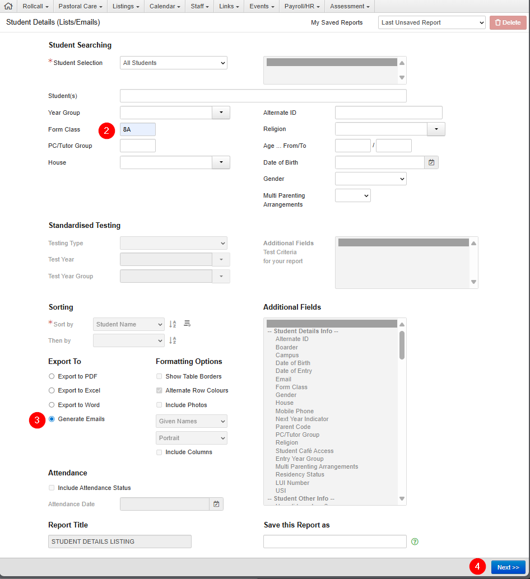Open Multi Parenting Arrangements dropdown

[x=353, y=195]
